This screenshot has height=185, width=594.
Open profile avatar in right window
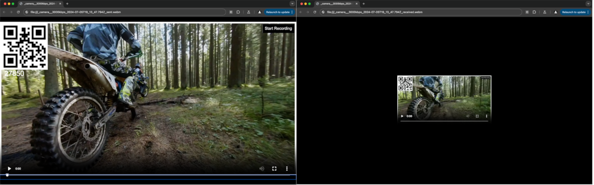[x=556, y=12]
